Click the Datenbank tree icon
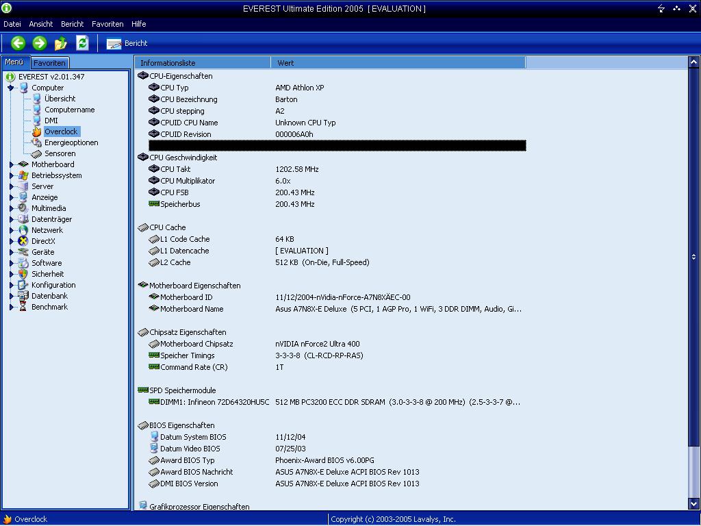 click(x=23, y=296)
